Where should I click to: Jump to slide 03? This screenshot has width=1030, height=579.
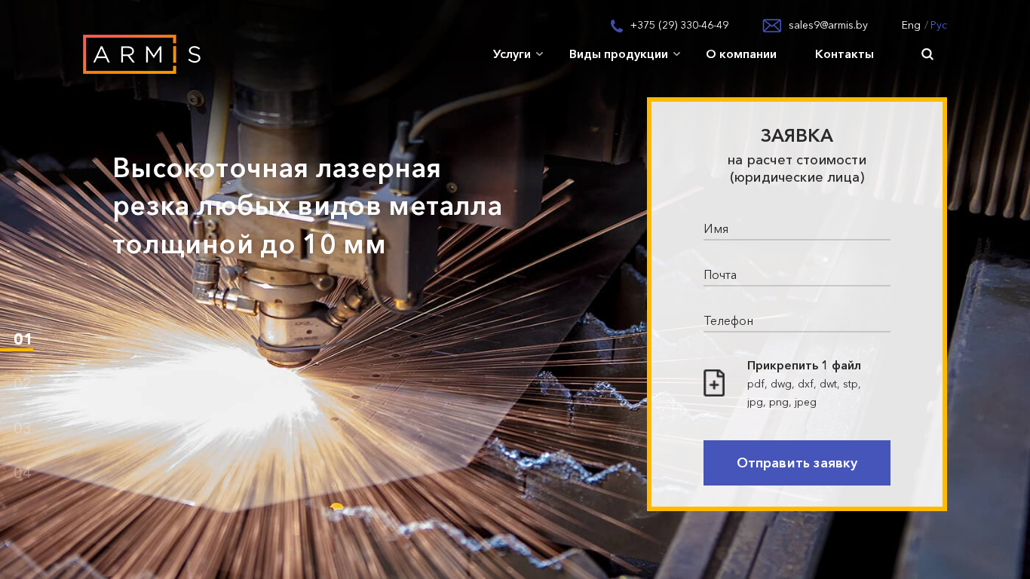tap(23, 428)
